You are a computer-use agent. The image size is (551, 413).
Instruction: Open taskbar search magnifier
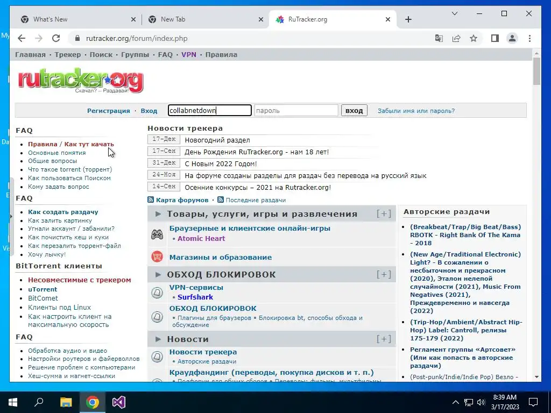tap(39, 402)
